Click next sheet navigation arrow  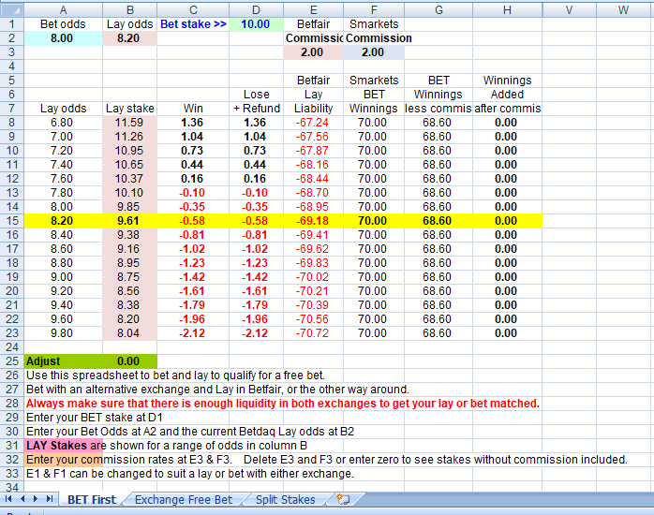point(36,499)
